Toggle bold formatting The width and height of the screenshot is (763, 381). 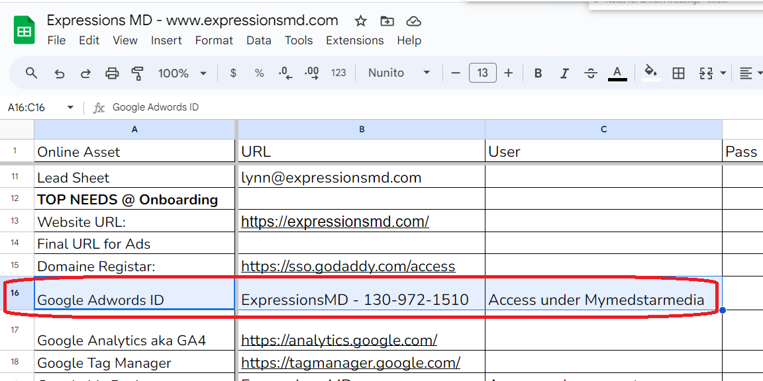538,73
